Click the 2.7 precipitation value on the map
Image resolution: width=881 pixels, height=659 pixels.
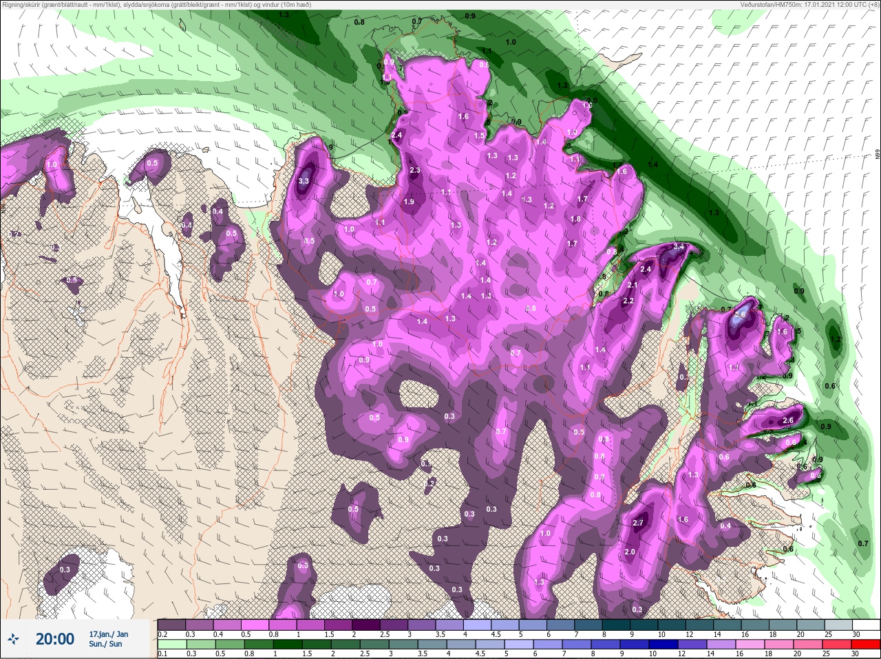coord(637,523)
